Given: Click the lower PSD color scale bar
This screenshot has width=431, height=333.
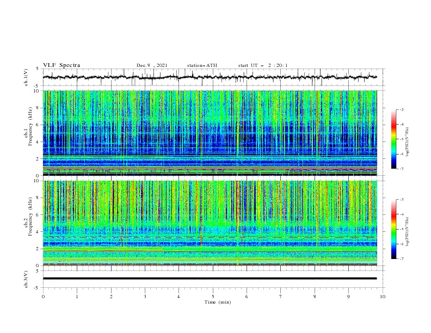Looking at the screenshot, I should pos(393,229).
